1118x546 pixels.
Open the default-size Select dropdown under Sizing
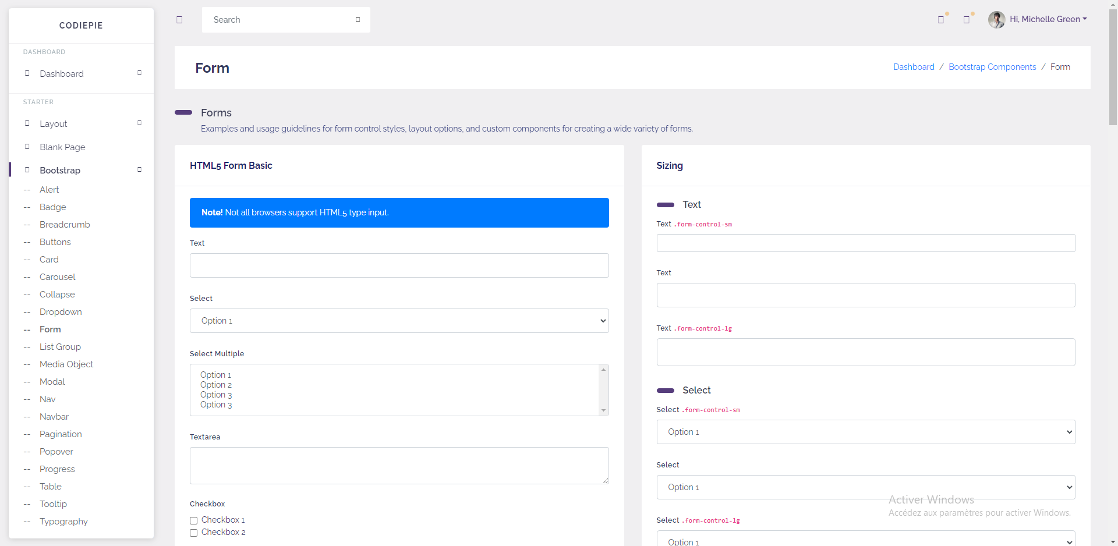pyautogui.click(x=866, y=487)
